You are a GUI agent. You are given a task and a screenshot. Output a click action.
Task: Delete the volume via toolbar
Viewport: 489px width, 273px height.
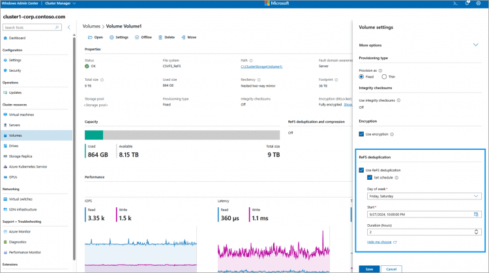(166, 37)
